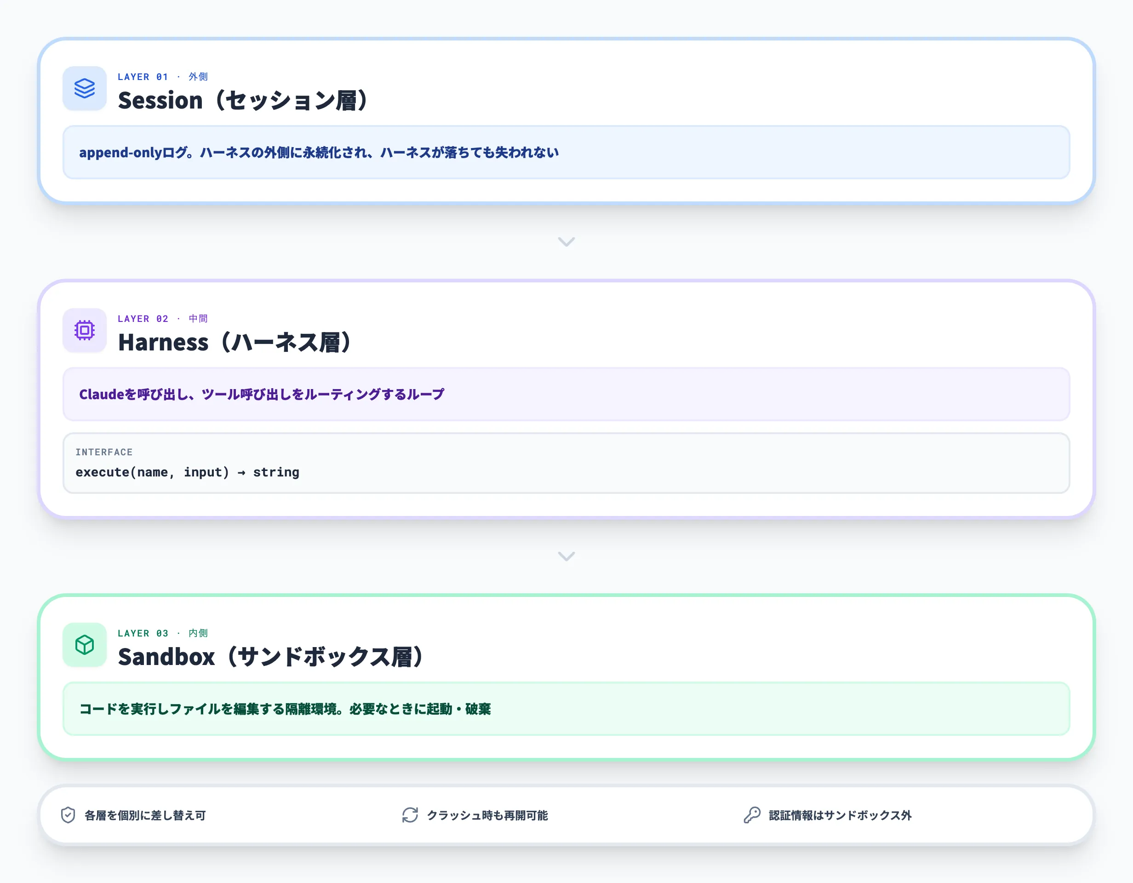Viewport: 1133px width, 883px height.
Task: Select the execute(name, input) interface box
Action: pyautogui.click(x=566, y=463)
